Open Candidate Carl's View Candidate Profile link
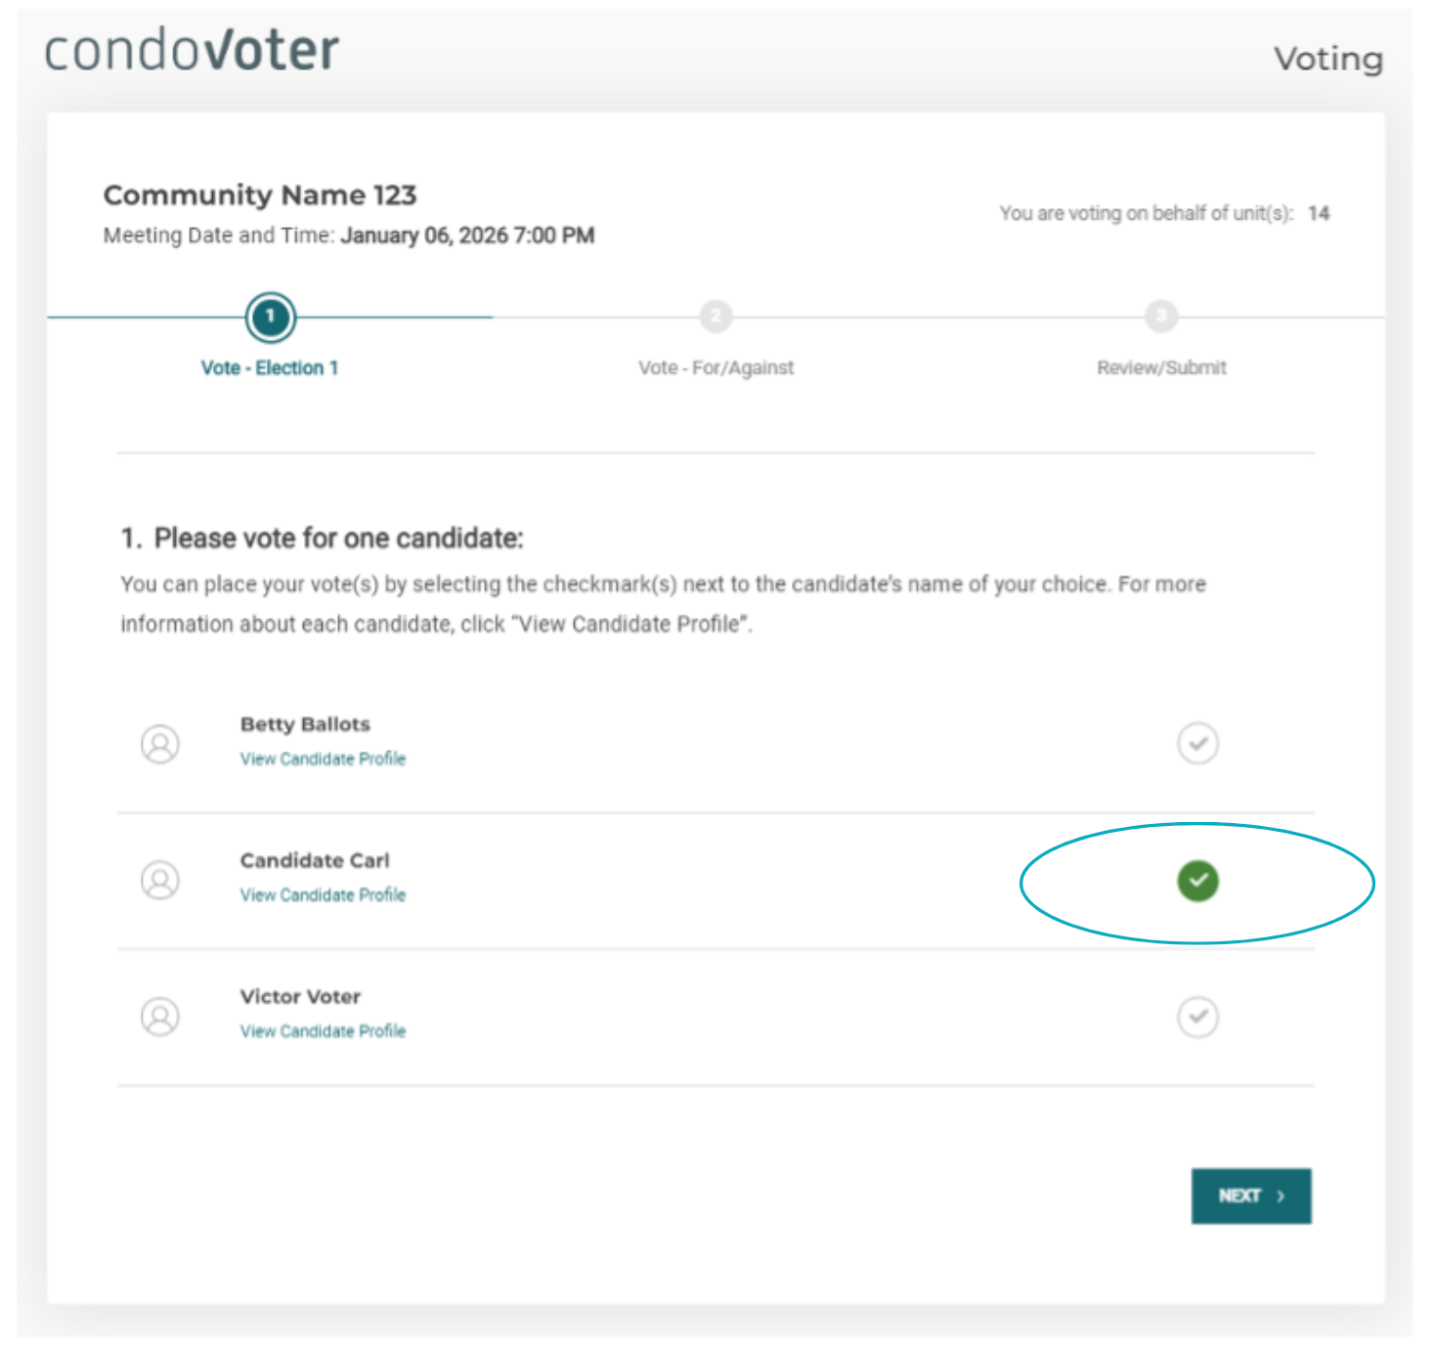Image resolution: width=1435 pixels, height=1345 pixels. 323,894
